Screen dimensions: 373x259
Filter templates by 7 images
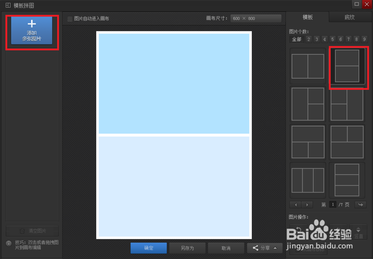[x=348, y=39]
